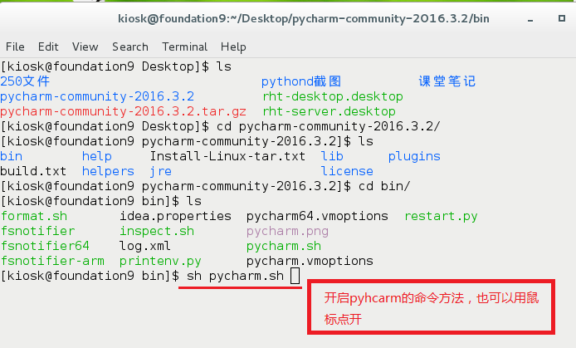Click the 'cd pycharm-community-2016.3.2/' command text
Screen dimensions: 576x348
328,126
